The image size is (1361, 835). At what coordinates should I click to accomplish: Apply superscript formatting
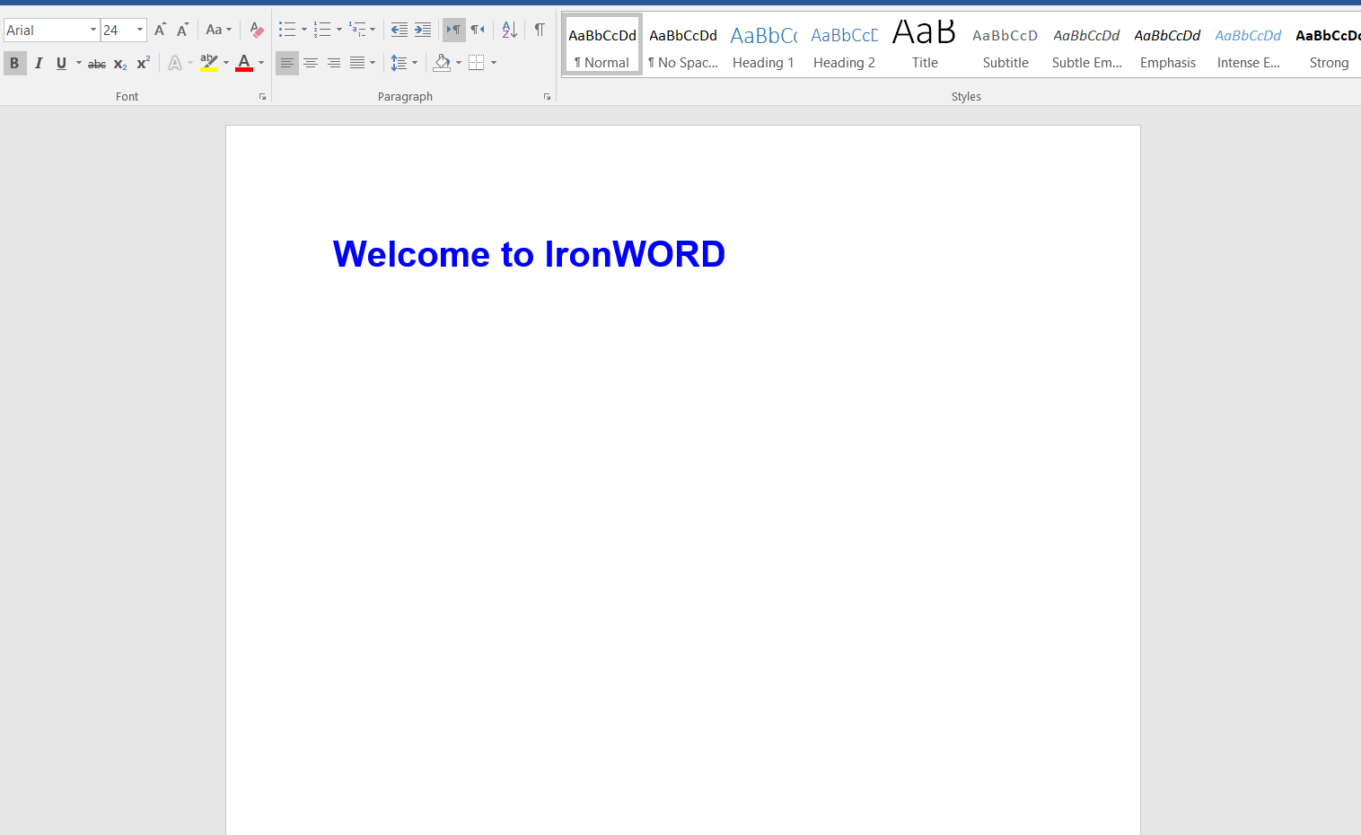point(144,63)
